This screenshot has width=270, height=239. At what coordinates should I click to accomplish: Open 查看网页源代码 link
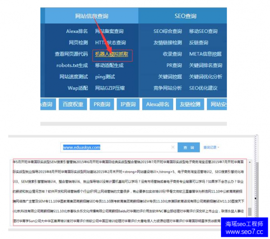[x=71, y=54]
